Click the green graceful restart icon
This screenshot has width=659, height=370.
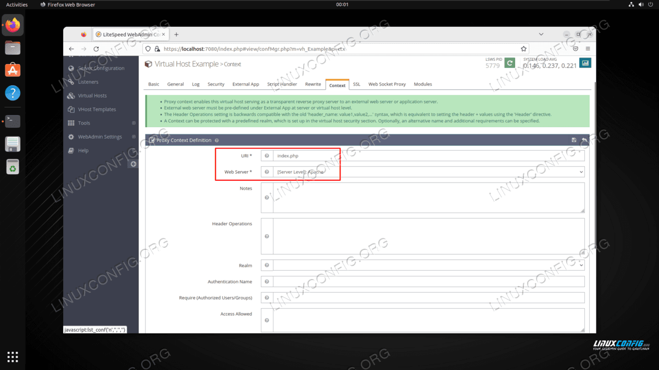(x=510, y=63)
